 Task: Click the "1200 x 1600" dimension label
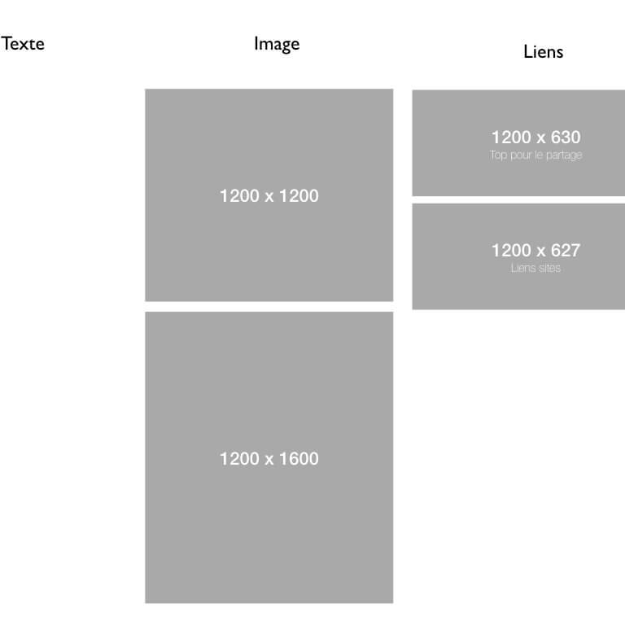coord(269,459)
